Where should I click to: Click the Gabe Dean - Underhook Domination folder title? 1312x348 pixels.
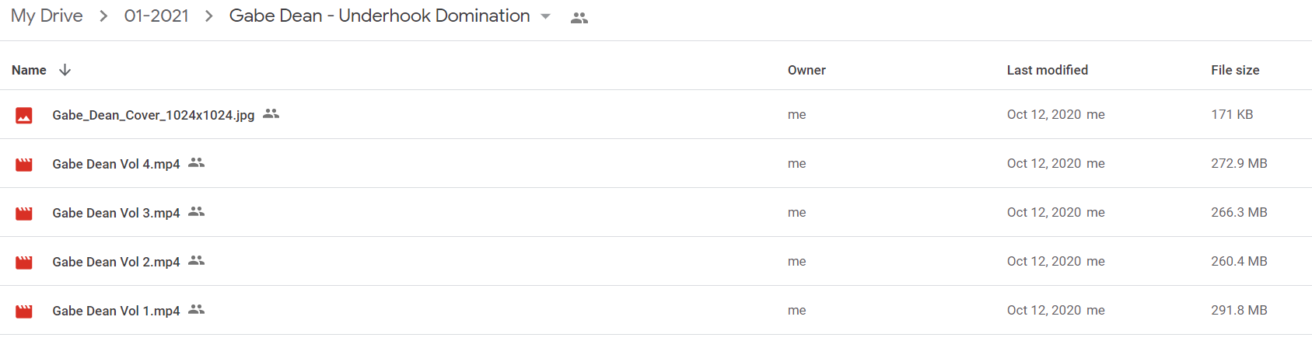tap(380, 16)
